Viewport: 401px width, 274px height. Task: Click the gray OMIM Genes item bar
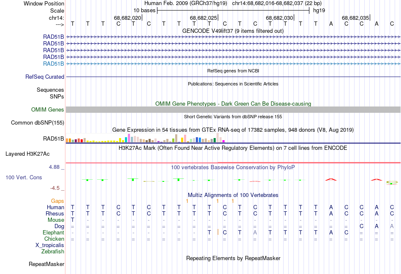tap(233, 110)
